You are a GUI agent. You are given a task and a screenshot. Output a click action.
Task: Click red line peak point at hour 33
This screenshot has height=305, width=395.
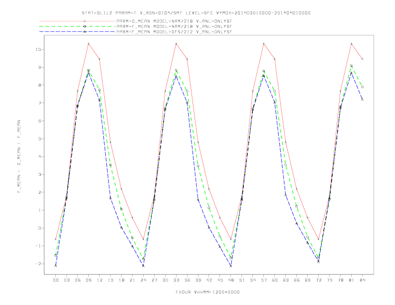click(x=176, y=44)
